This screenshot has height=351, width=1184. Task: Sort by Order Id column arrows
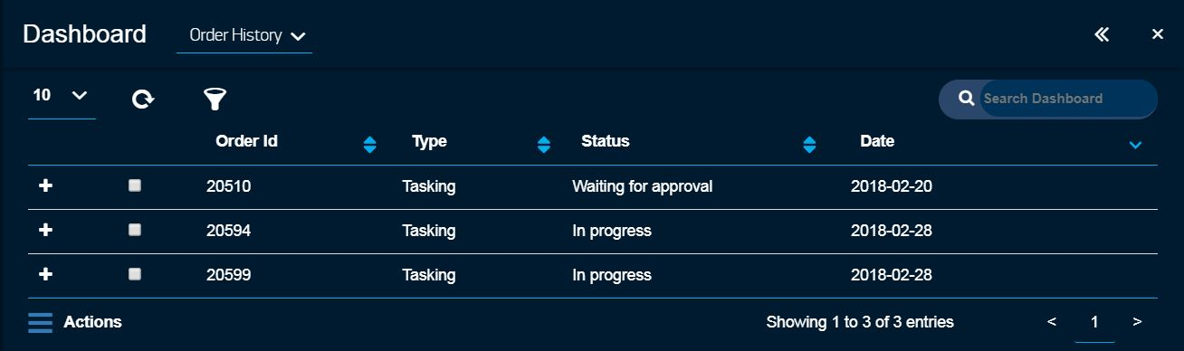coord(369,145)
